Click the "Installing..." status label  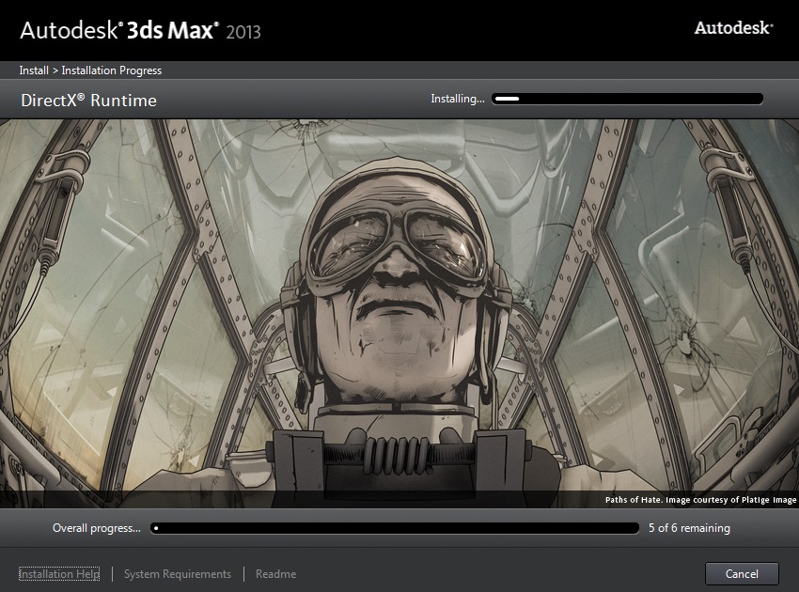[458, 99]
